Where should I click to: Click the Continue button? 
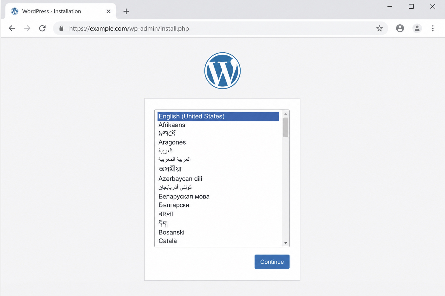(x=272, y=262)
